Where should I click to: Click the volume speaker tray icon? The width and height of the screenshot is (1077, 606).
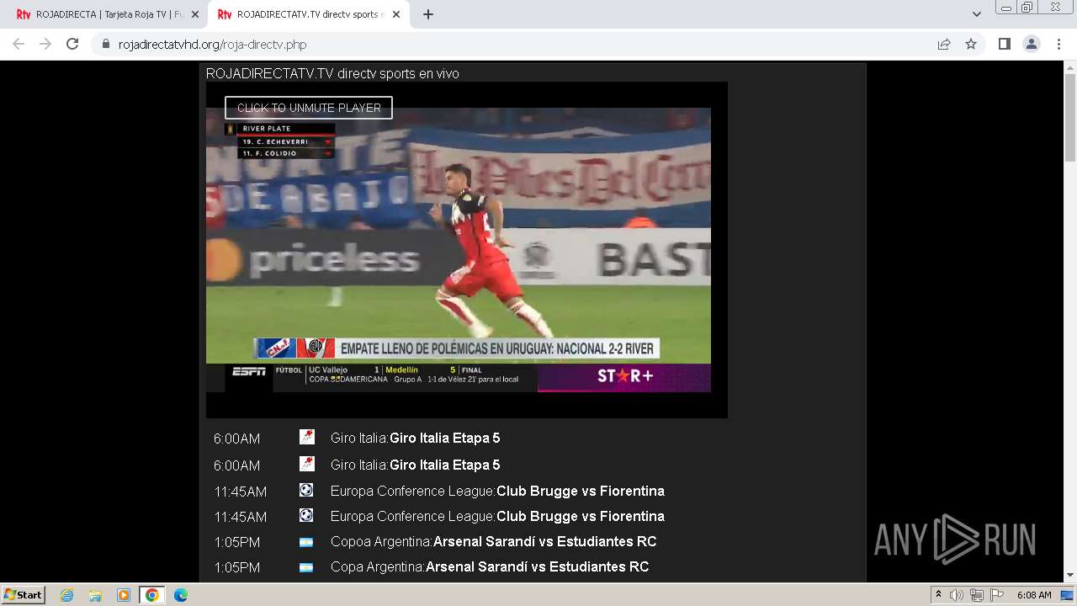[957, 595]
